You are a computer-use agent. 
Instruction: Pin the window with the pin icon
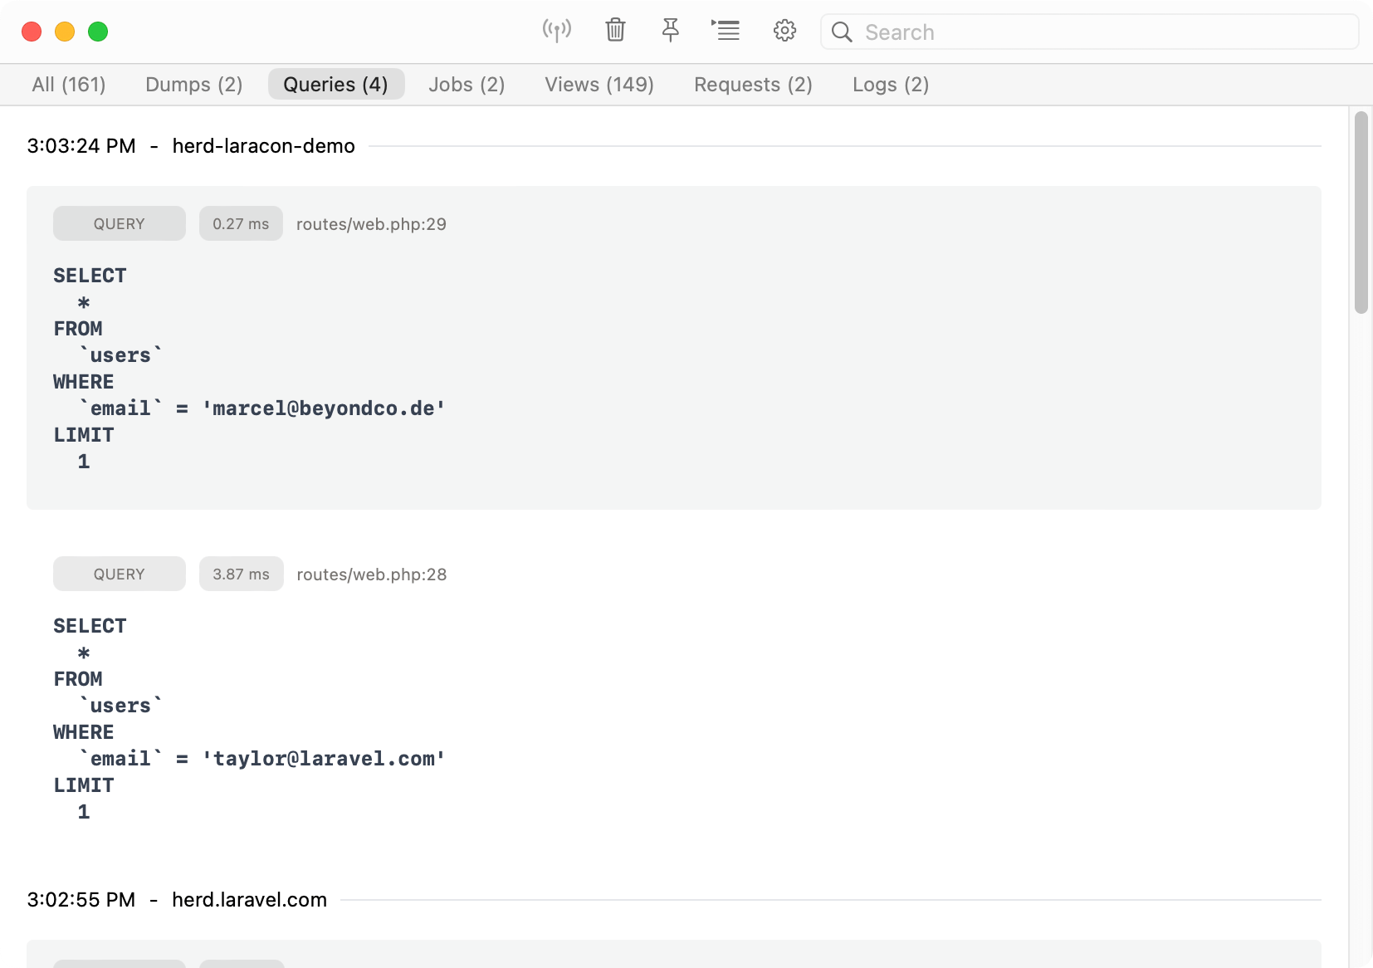[x=670, y=31]
